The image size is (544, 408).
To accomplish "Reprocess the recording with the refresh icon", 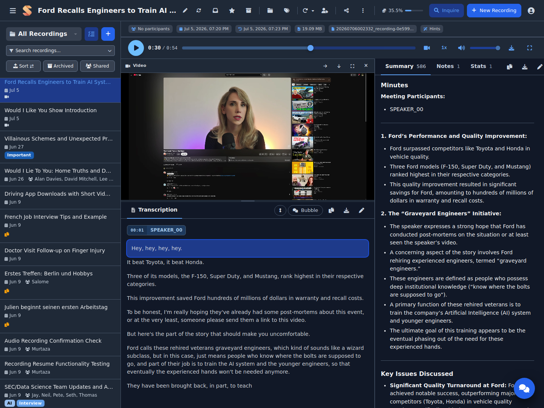I will (199, 11).
